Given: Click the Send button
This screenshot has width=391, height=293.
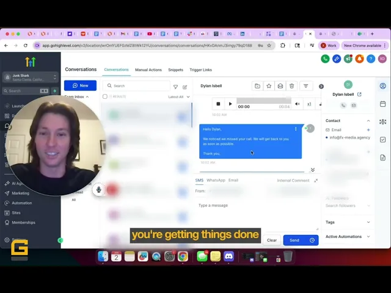Looking at the screenshot, I should coord(294,240).
